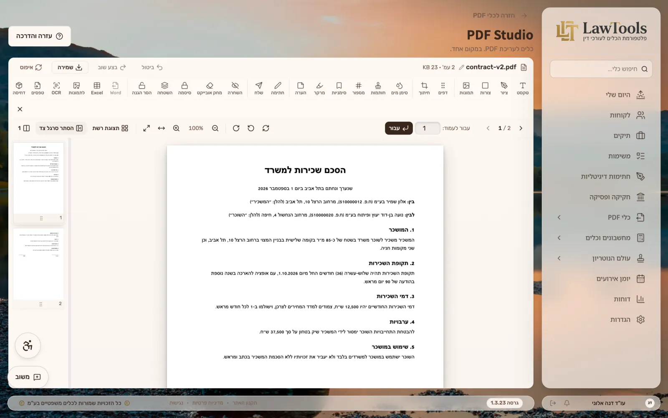
Task: Click the logout icon in the user bar
Action: 553,403
